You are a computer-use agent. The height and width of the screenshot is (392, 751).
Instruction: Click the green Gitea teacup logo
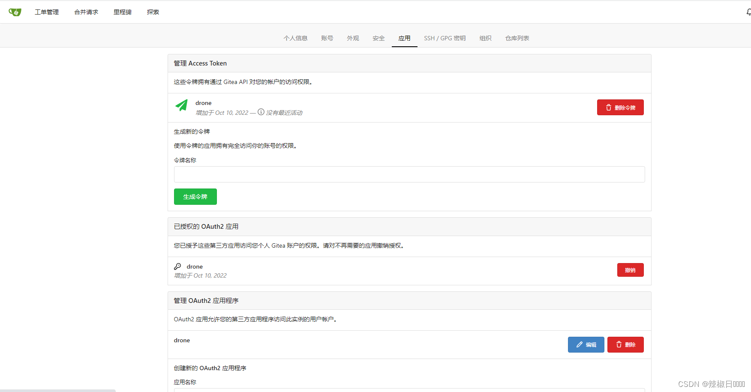pyautogui.click(x=15, y=12)
